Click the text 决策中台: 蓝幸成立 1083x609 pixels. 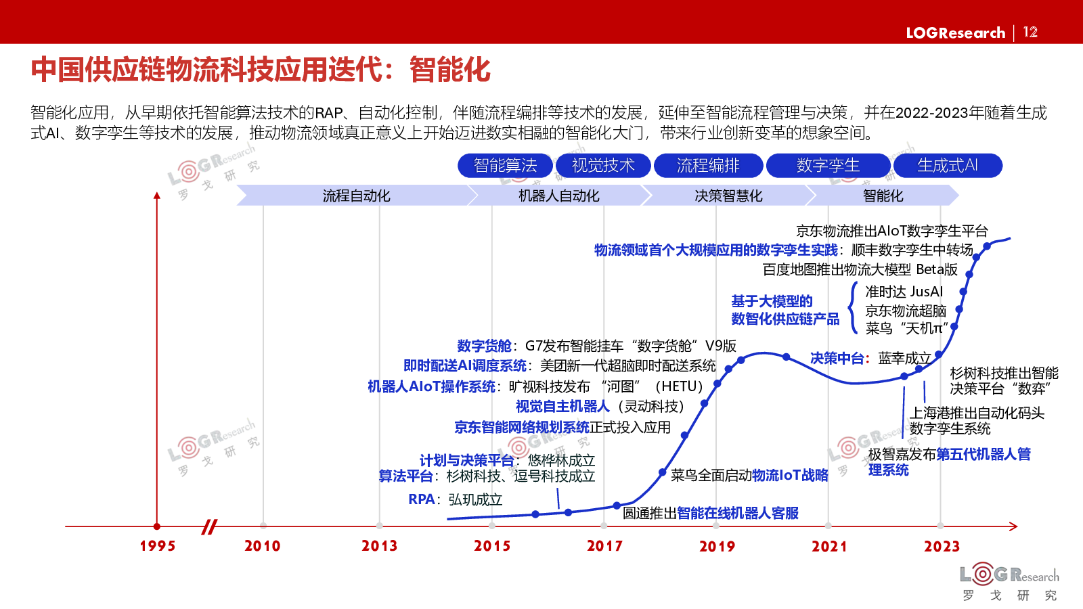coord(870,359)
